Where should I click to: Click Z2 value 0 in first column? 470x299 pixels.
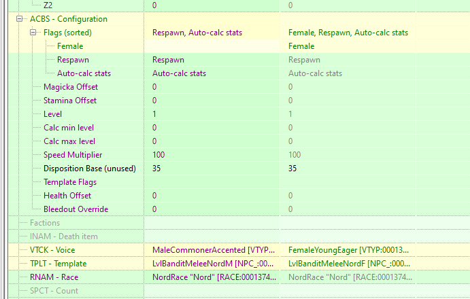[154, 5]
